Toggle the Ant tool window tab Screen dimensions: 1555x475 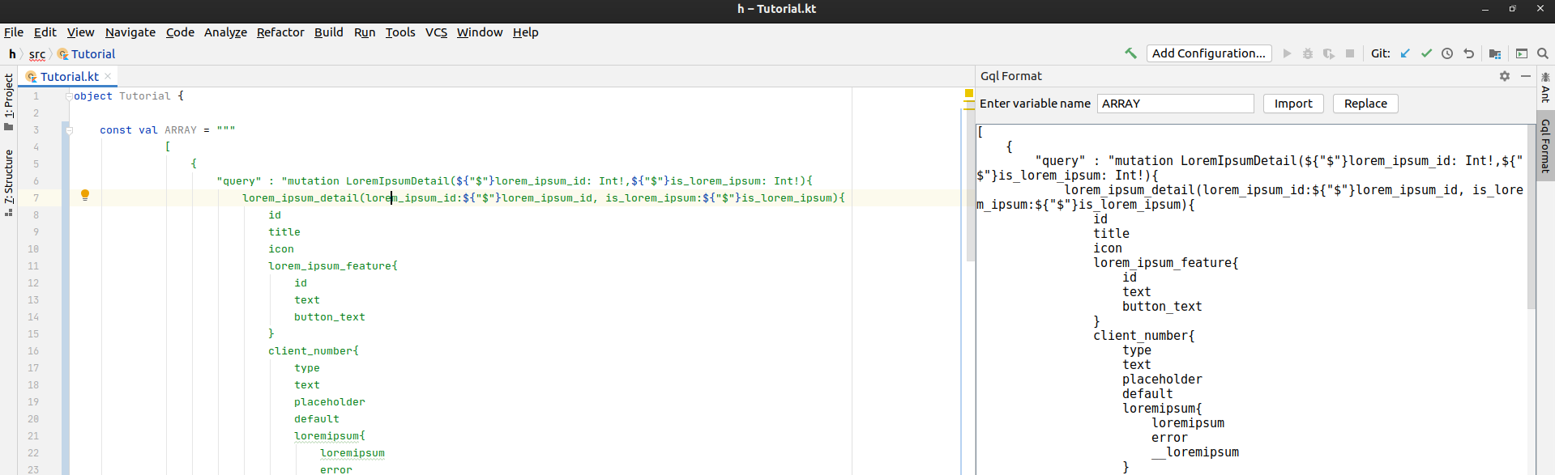pyautogui.click(x=1545, y=87)
